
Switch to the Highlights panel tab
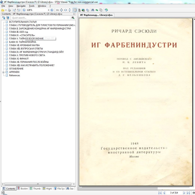pyautogui.click(x=47, y=188)
